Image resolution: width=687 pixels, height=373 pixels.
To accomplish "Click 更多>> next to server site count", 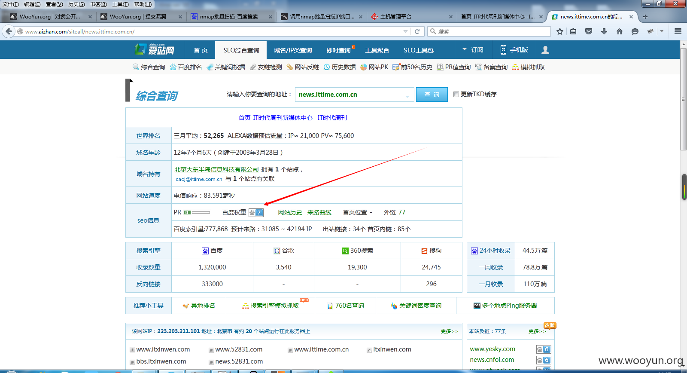I will point(450,331).
